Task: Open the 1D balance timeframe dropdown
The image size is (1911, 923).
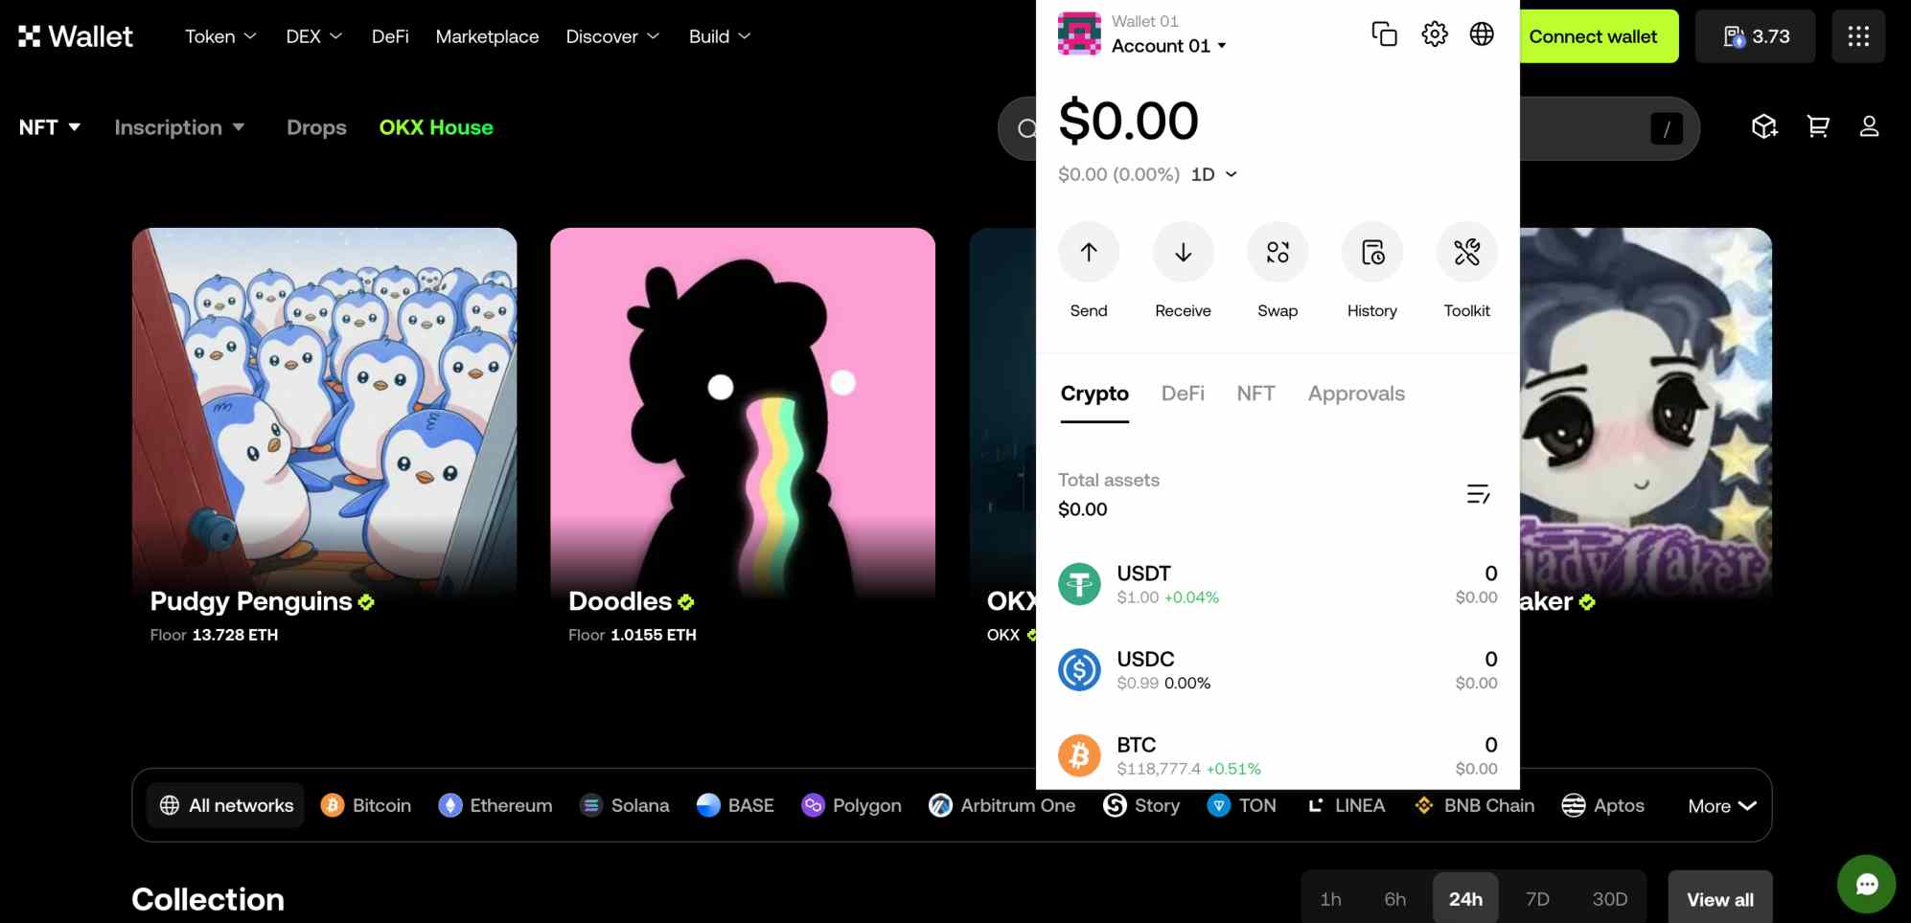Action: coord(1212,174)
